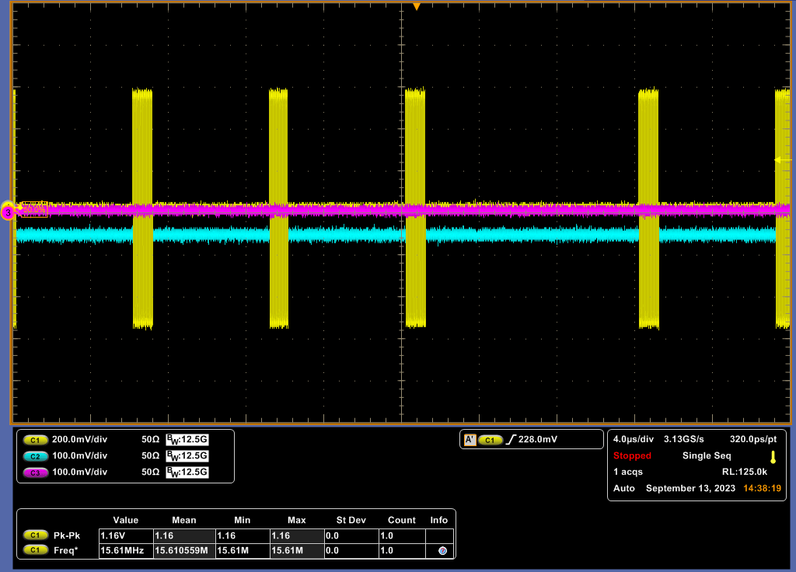This screenshot has width=796, height=572.
Task: Click the 14:38:19 timestamp
Action: pyautogui.click(x=762, y=488)
